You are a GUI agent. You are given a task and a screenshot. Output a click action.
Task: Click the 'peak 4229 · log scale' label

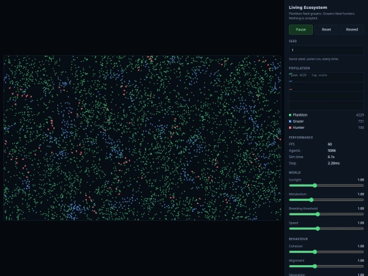[309, 75]
